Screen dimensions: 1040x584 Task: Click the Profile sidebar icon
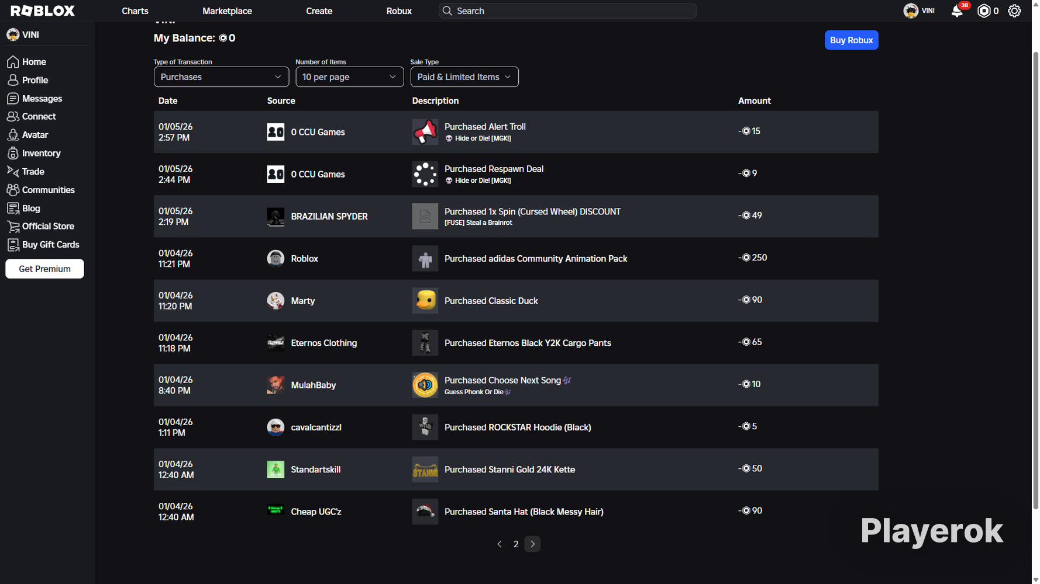click(13, 80)
